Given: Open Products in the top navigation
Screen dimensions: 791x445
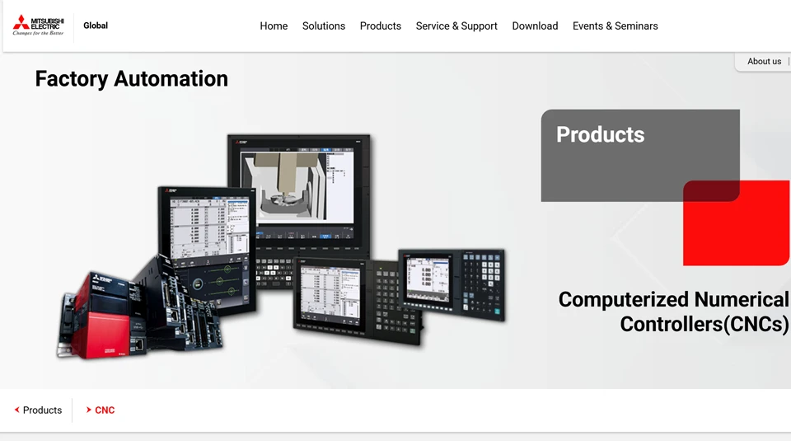Looking at the screenshot, I should click(x=380, y=26).
